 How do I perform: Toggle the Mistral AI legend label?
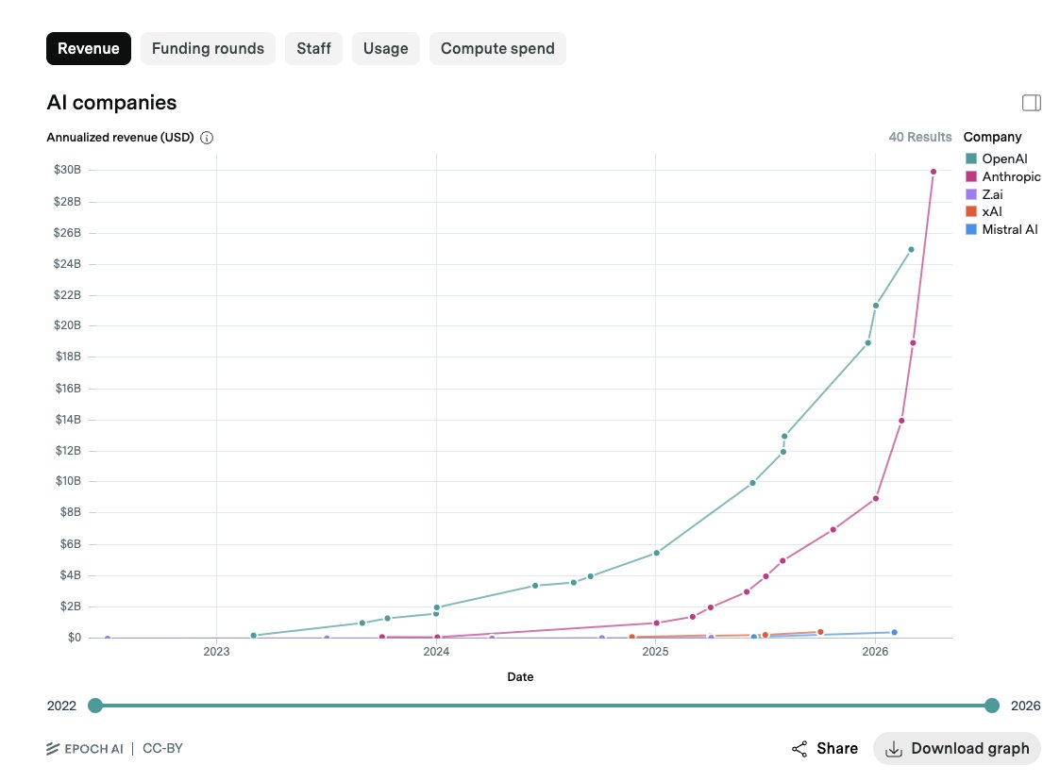click(1009, 229)
